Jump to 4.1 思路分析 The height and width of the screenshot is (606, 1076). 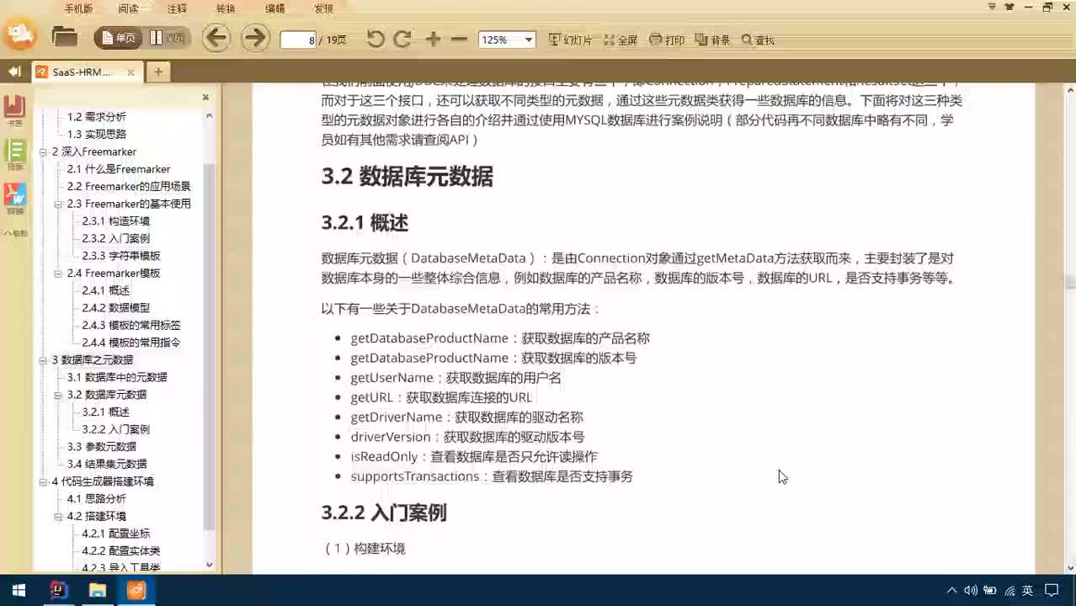click(96, 498)
